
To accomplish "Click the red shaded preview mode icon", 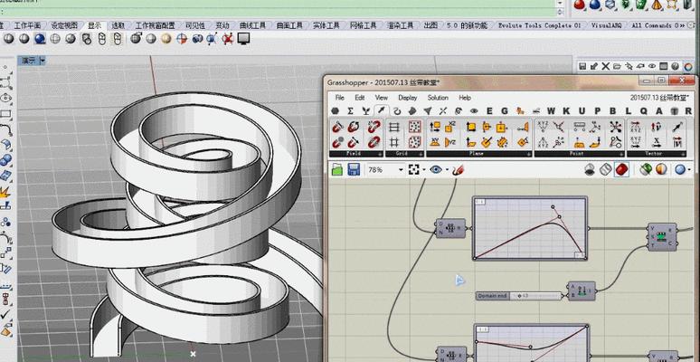I will point(621,169).
